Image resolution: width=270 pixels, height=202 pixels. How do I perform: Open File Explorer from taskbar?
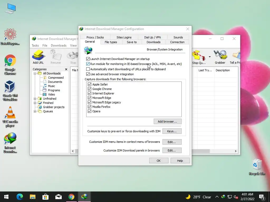[32, 197]
